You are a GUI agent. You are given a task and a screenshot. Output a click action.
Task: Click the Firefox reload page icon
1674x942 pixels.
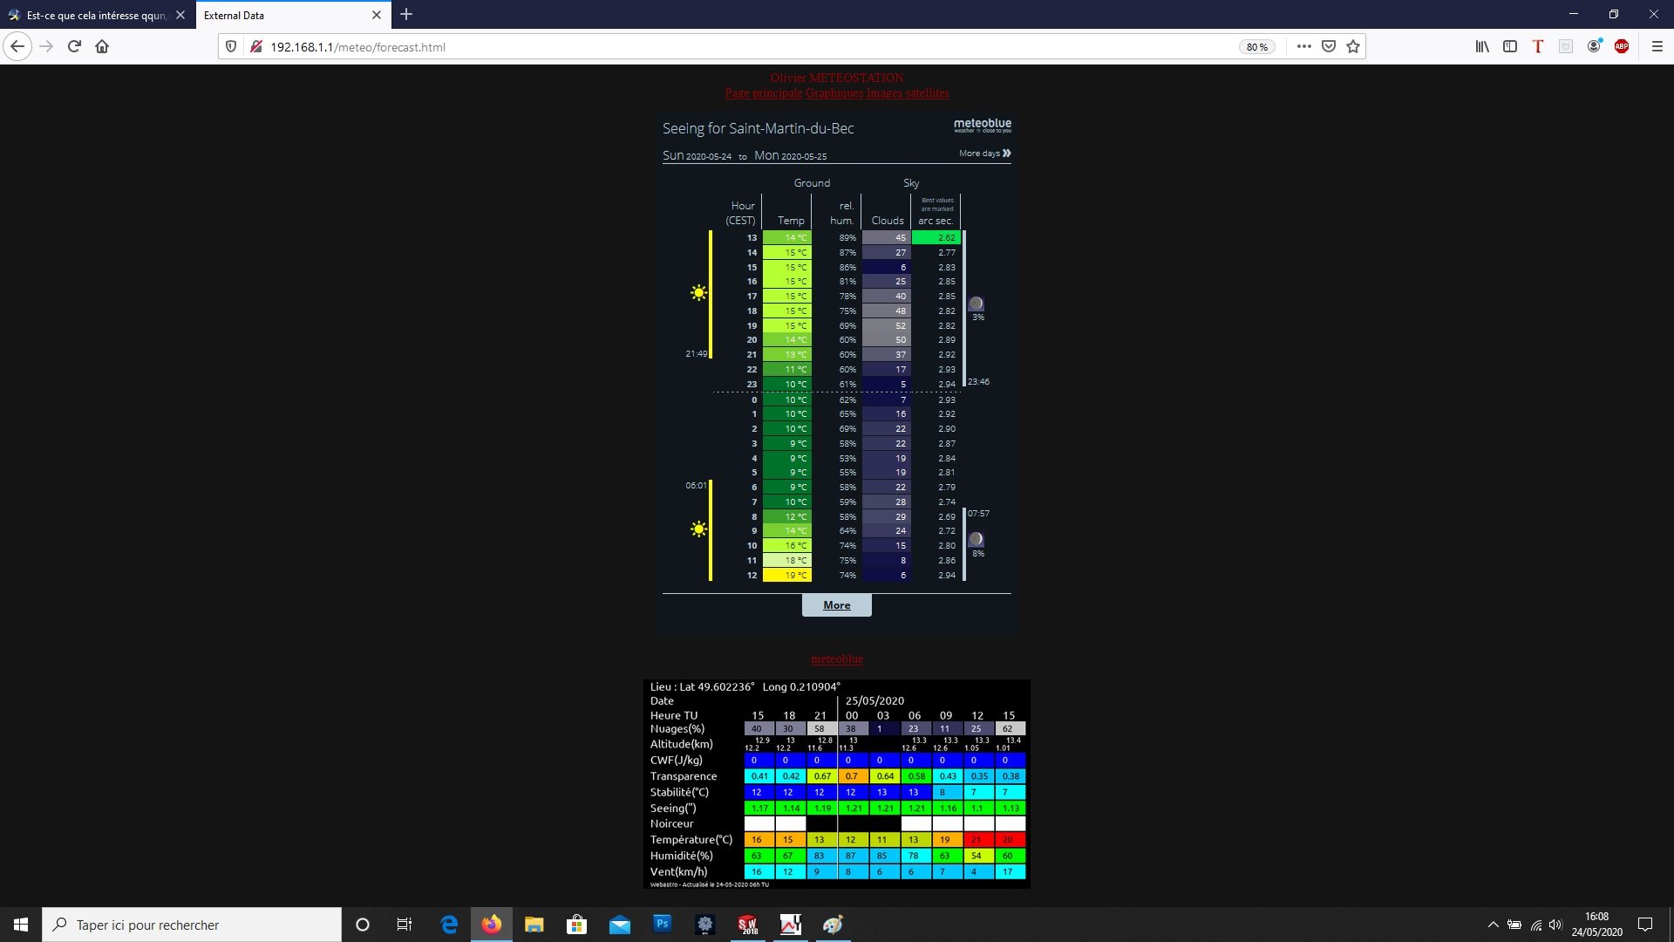(74, 47)
